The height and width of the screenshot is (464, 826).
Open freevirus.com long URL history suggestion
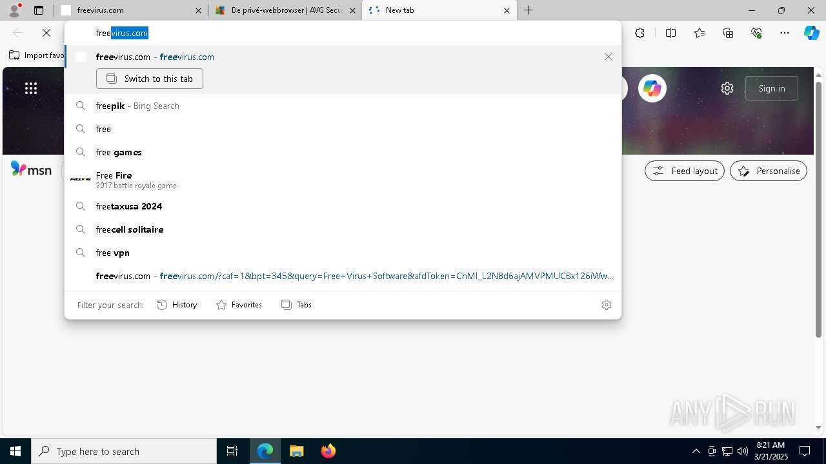[342, 276]
